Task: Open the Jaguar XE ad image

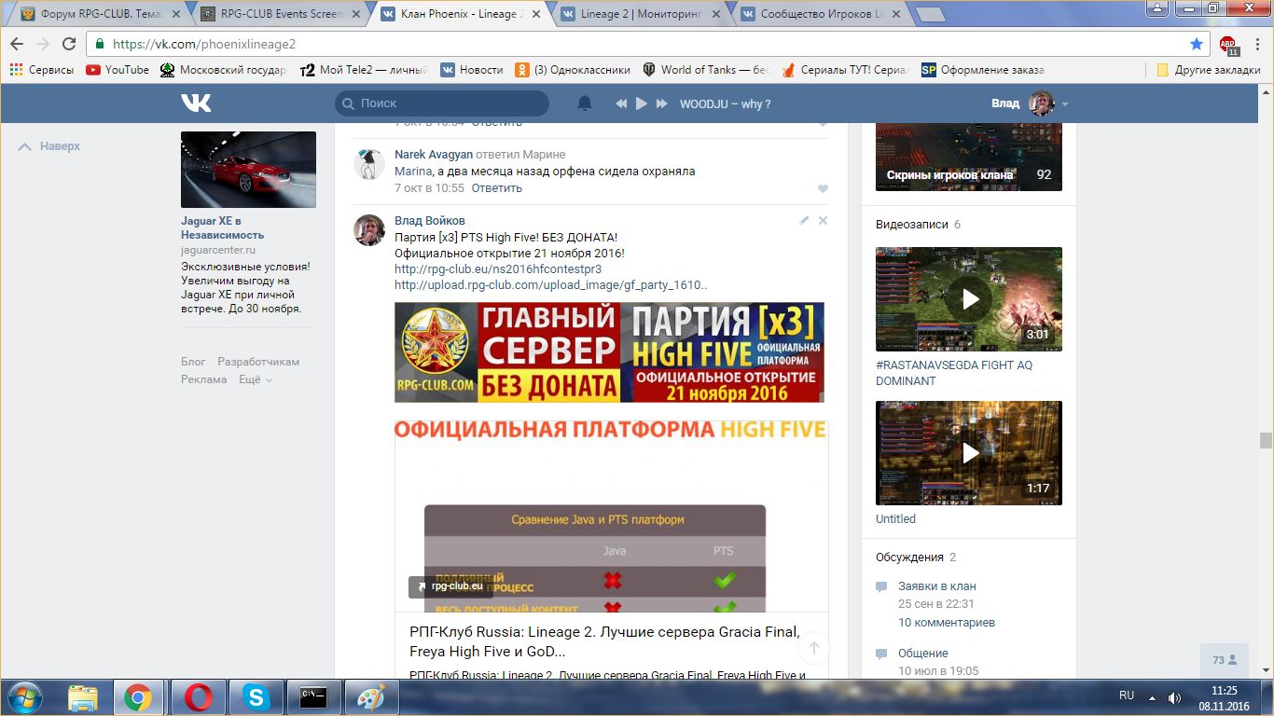Action: pyautogui.click(x=248, y=170)
